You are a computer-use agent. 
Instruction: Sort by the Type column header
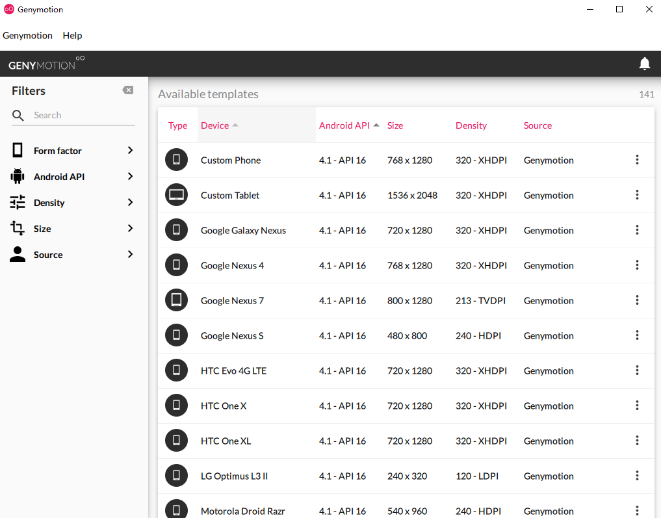pyautogui.click(x=177, y=125)
